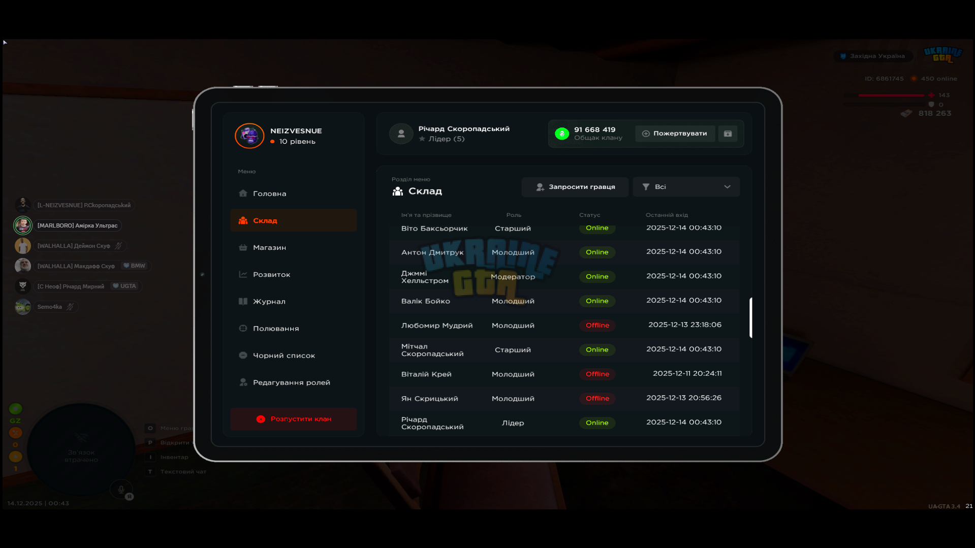The height and width of the screenshot is (548, 975).
Task: Click the NEIZVESNUE clan avatar
Action: click(x=249, y=136)
